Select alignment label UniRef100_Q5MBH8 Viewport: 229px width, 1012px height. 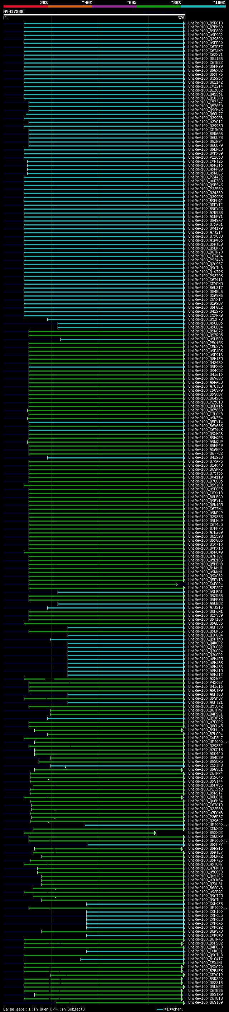pos(205,564)
